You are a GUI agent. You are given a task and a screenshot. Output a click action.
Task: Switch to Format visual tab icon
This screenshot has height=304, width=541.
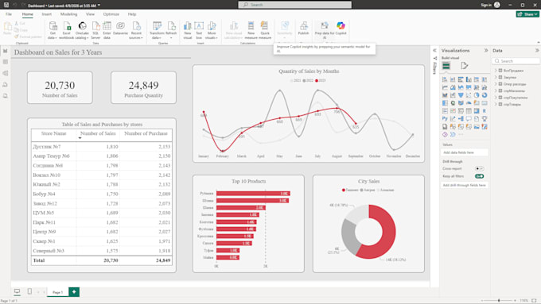tap(465, 65)
